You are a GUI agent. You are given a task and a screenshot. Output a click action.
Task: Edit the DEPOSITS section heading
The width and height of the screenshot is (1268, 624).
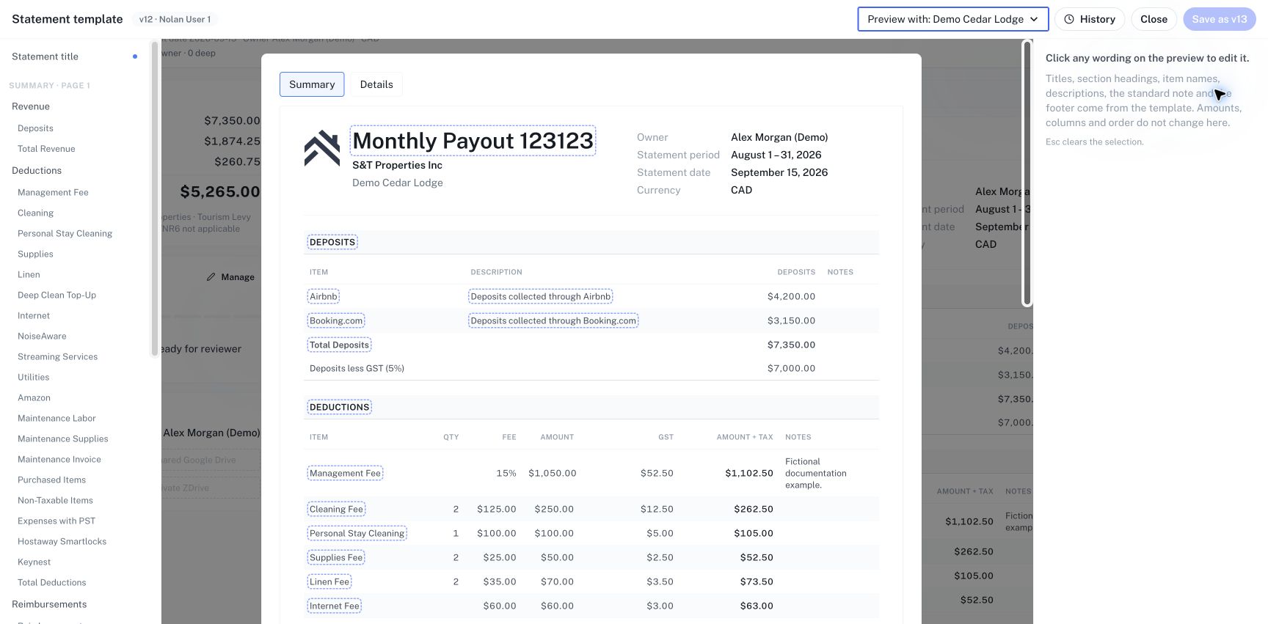(332, 242)
